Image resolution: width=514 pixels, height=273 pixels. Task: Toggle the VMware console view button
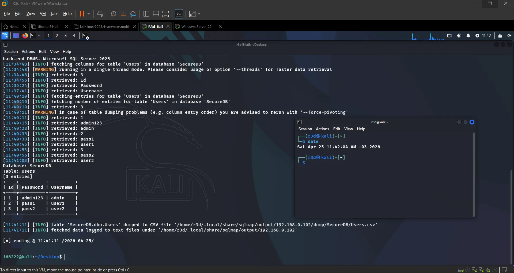[179, 14]
